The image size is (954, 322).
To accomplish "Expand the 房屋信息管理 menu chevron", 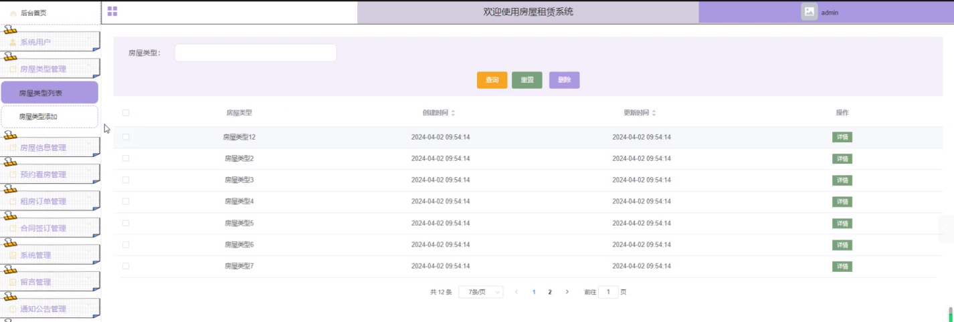I will coord(89,144).
